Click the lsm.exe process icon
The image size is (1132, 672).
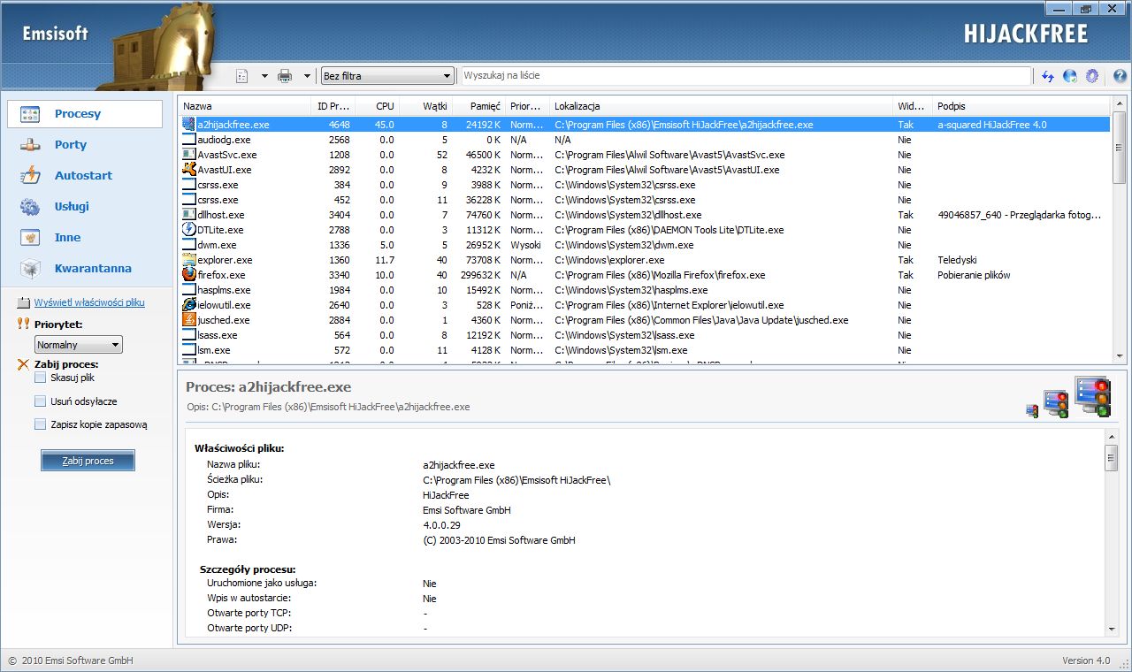188,350
